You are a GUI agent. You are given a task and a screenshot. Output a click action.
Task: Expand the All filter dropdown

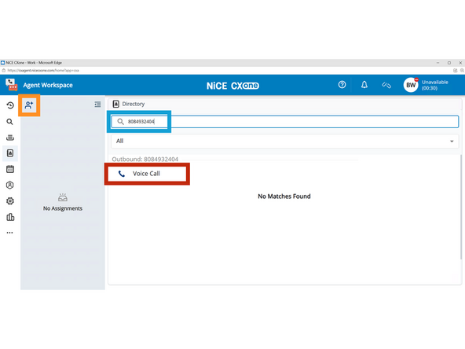point(284,141)
